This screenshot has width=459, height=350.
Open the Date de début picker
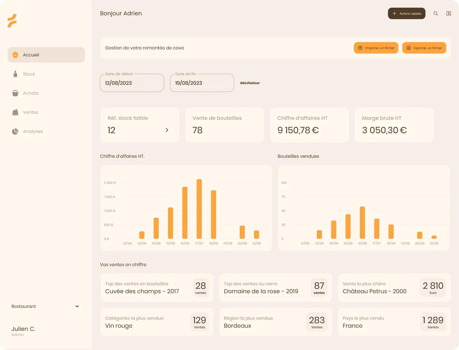[x=132, y=83]
